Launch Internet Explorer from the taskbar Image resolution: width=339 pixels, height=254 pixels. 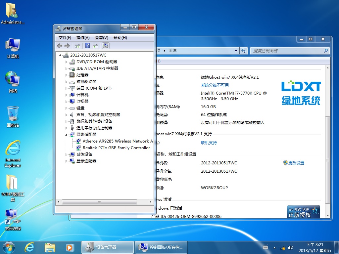(x=29, y=247)
